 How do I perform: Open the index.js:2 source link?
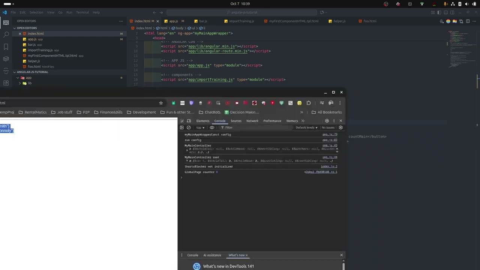(x=329, y=166)
